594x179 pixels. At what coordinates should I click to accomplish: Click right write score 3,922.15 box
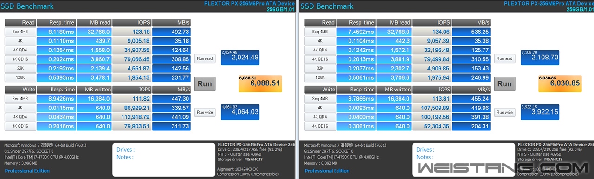pyautogui.click(x=540, y=112)
